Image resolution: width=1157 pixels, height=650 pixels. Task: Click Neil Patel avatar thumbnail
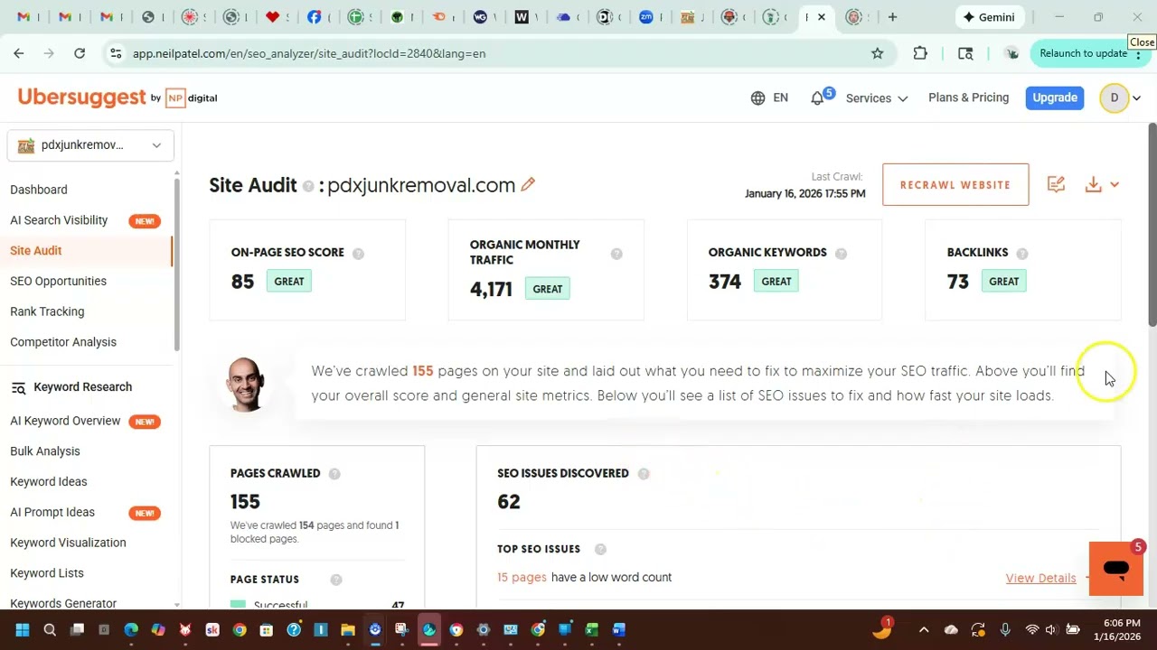tap(245, 384)
